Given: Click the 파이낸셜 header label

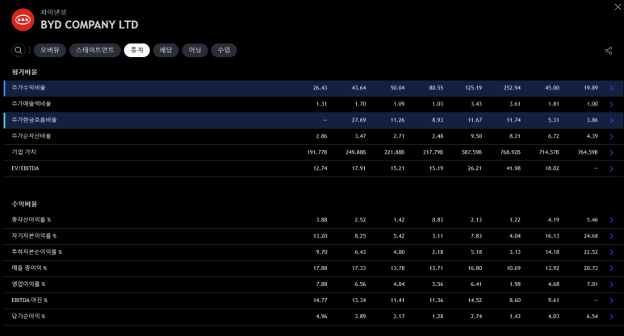Looking at the screenshot, I should [53, 12].
